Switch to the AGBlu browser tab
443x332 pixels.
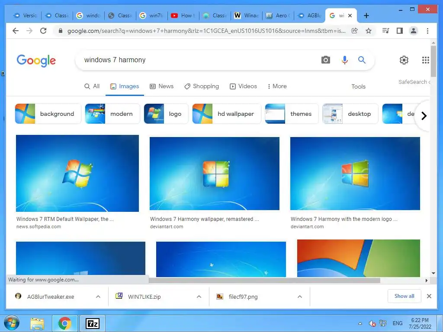point(310,16)
